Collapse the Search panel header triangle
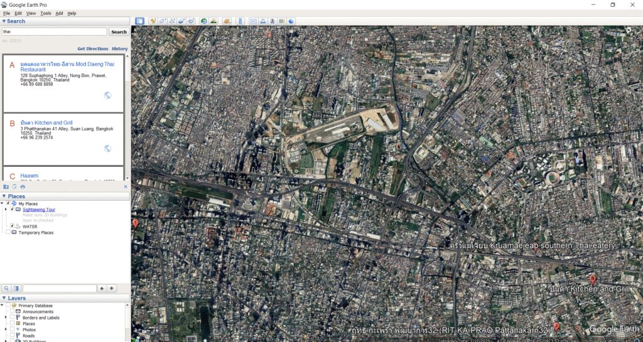 (4, 21)
